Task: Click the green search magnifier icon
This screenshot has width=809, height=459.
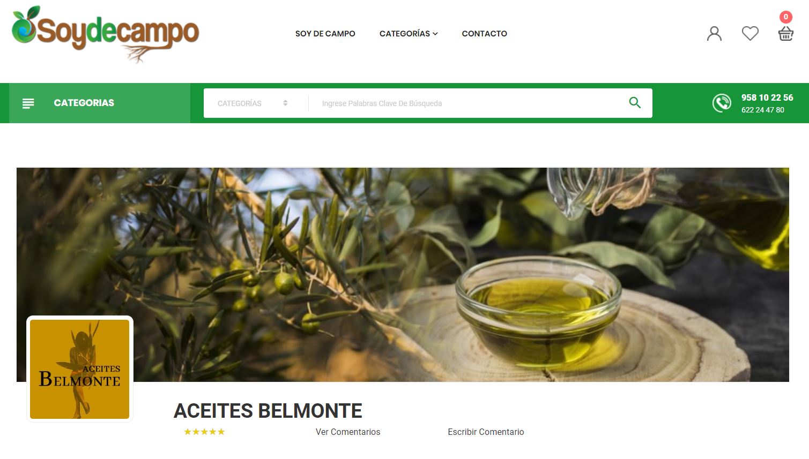Action: (635, 103)
